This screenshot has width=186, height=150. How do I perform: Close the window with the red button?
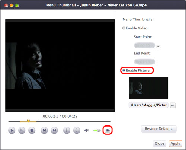click(6, 5)
